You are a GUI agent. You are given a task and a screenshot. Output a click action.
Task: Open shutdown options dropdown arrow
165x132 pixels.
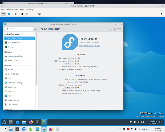click(32, 14)
